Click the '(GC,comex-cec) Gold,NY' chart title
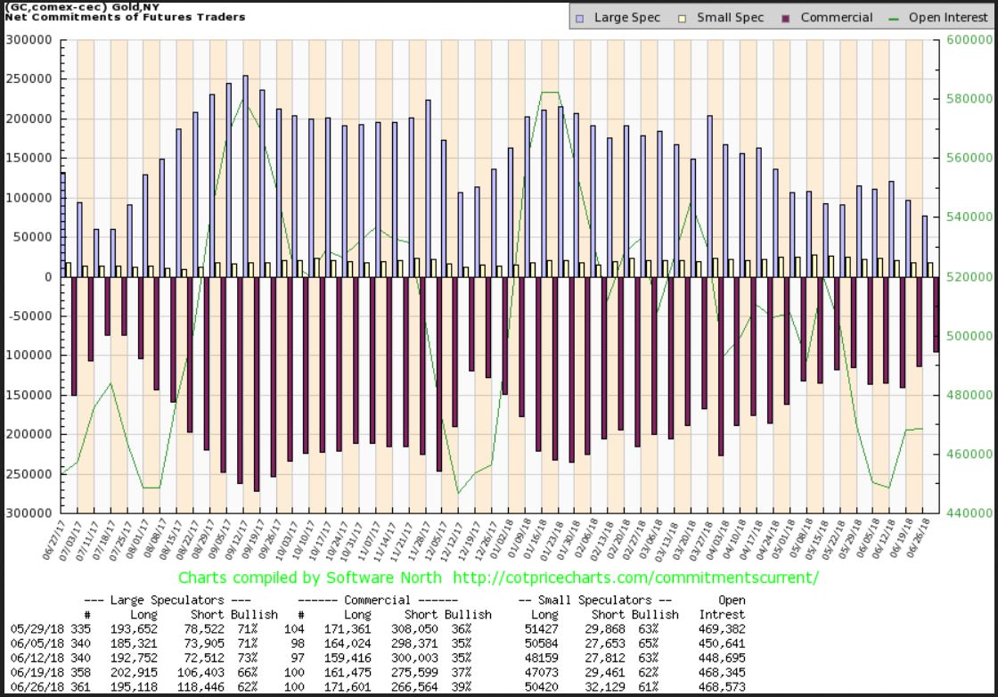This screenshot has height=697, width=998. pyautogui.click(x=82, y=7)
